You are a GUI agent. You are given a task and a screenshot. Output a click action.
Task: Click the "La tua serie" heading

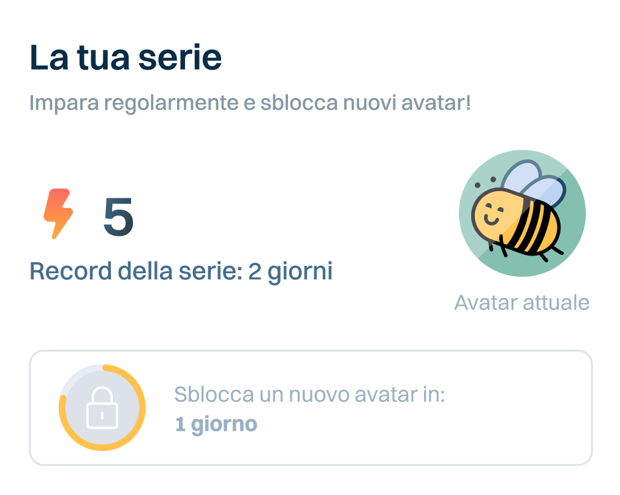(126, 58)
